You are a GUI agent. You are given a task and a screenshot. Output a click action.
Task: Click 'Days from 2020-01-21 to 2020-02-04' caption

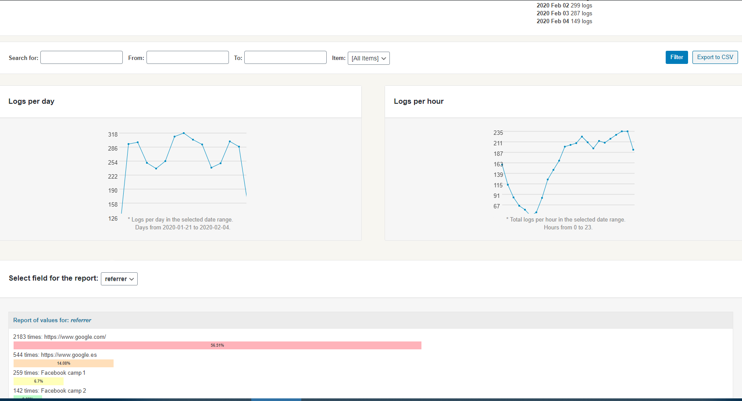click(x=182, y=227)
